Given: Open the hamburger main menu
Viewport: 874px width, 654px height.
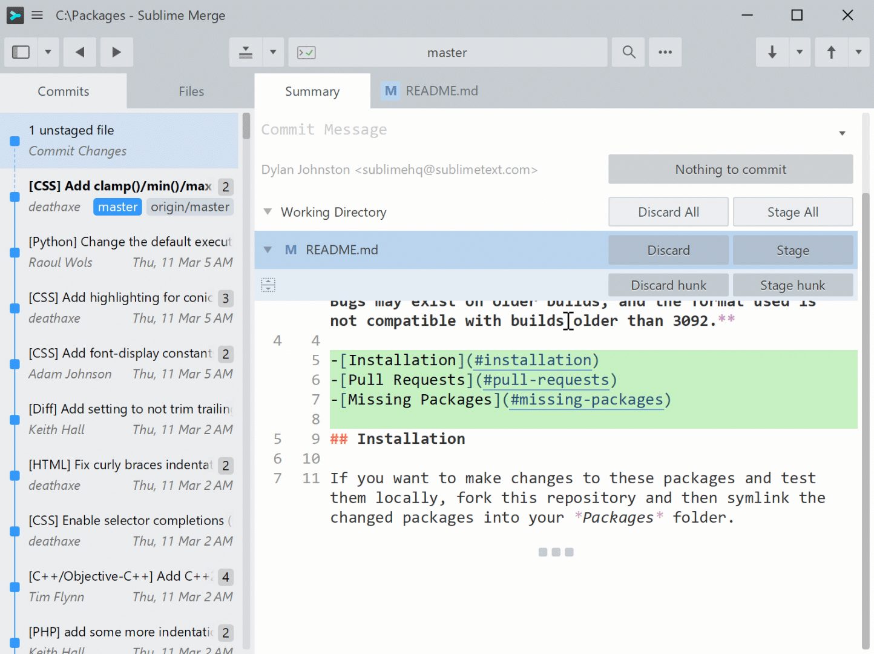Looking at the screenshot, I should [37, 15].
